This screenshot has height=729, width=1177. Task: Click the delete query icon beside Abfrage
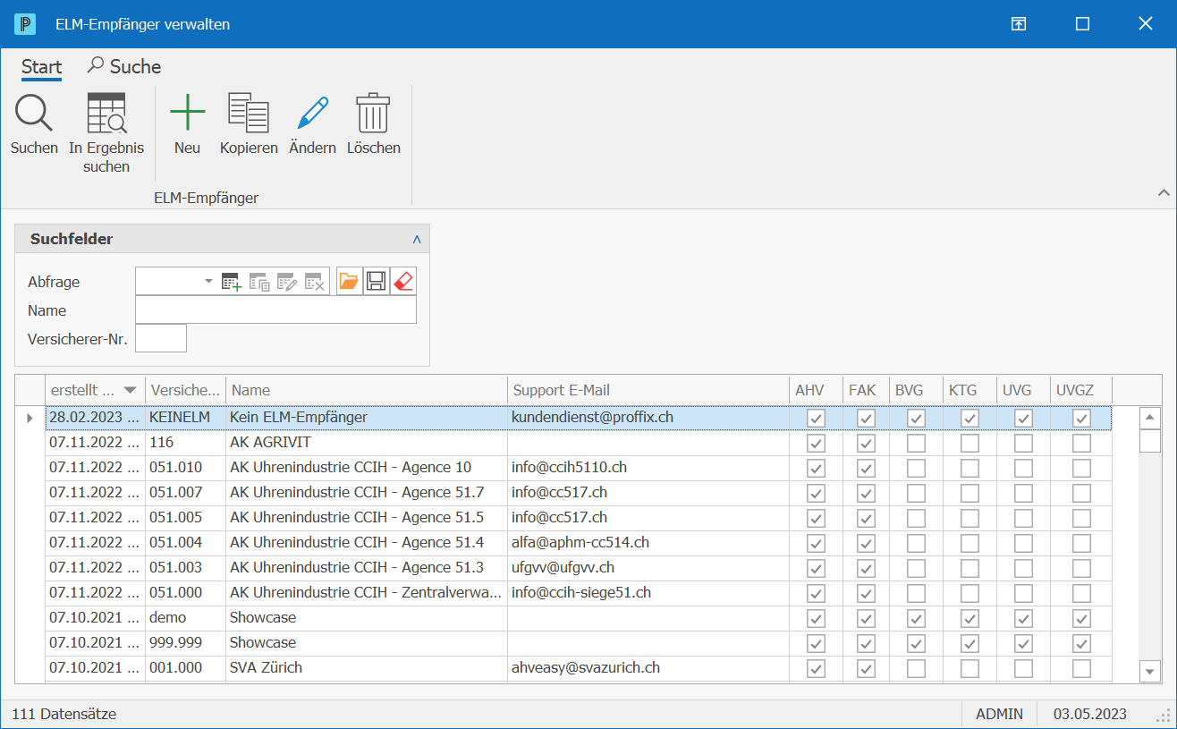(x=314, y=282)
